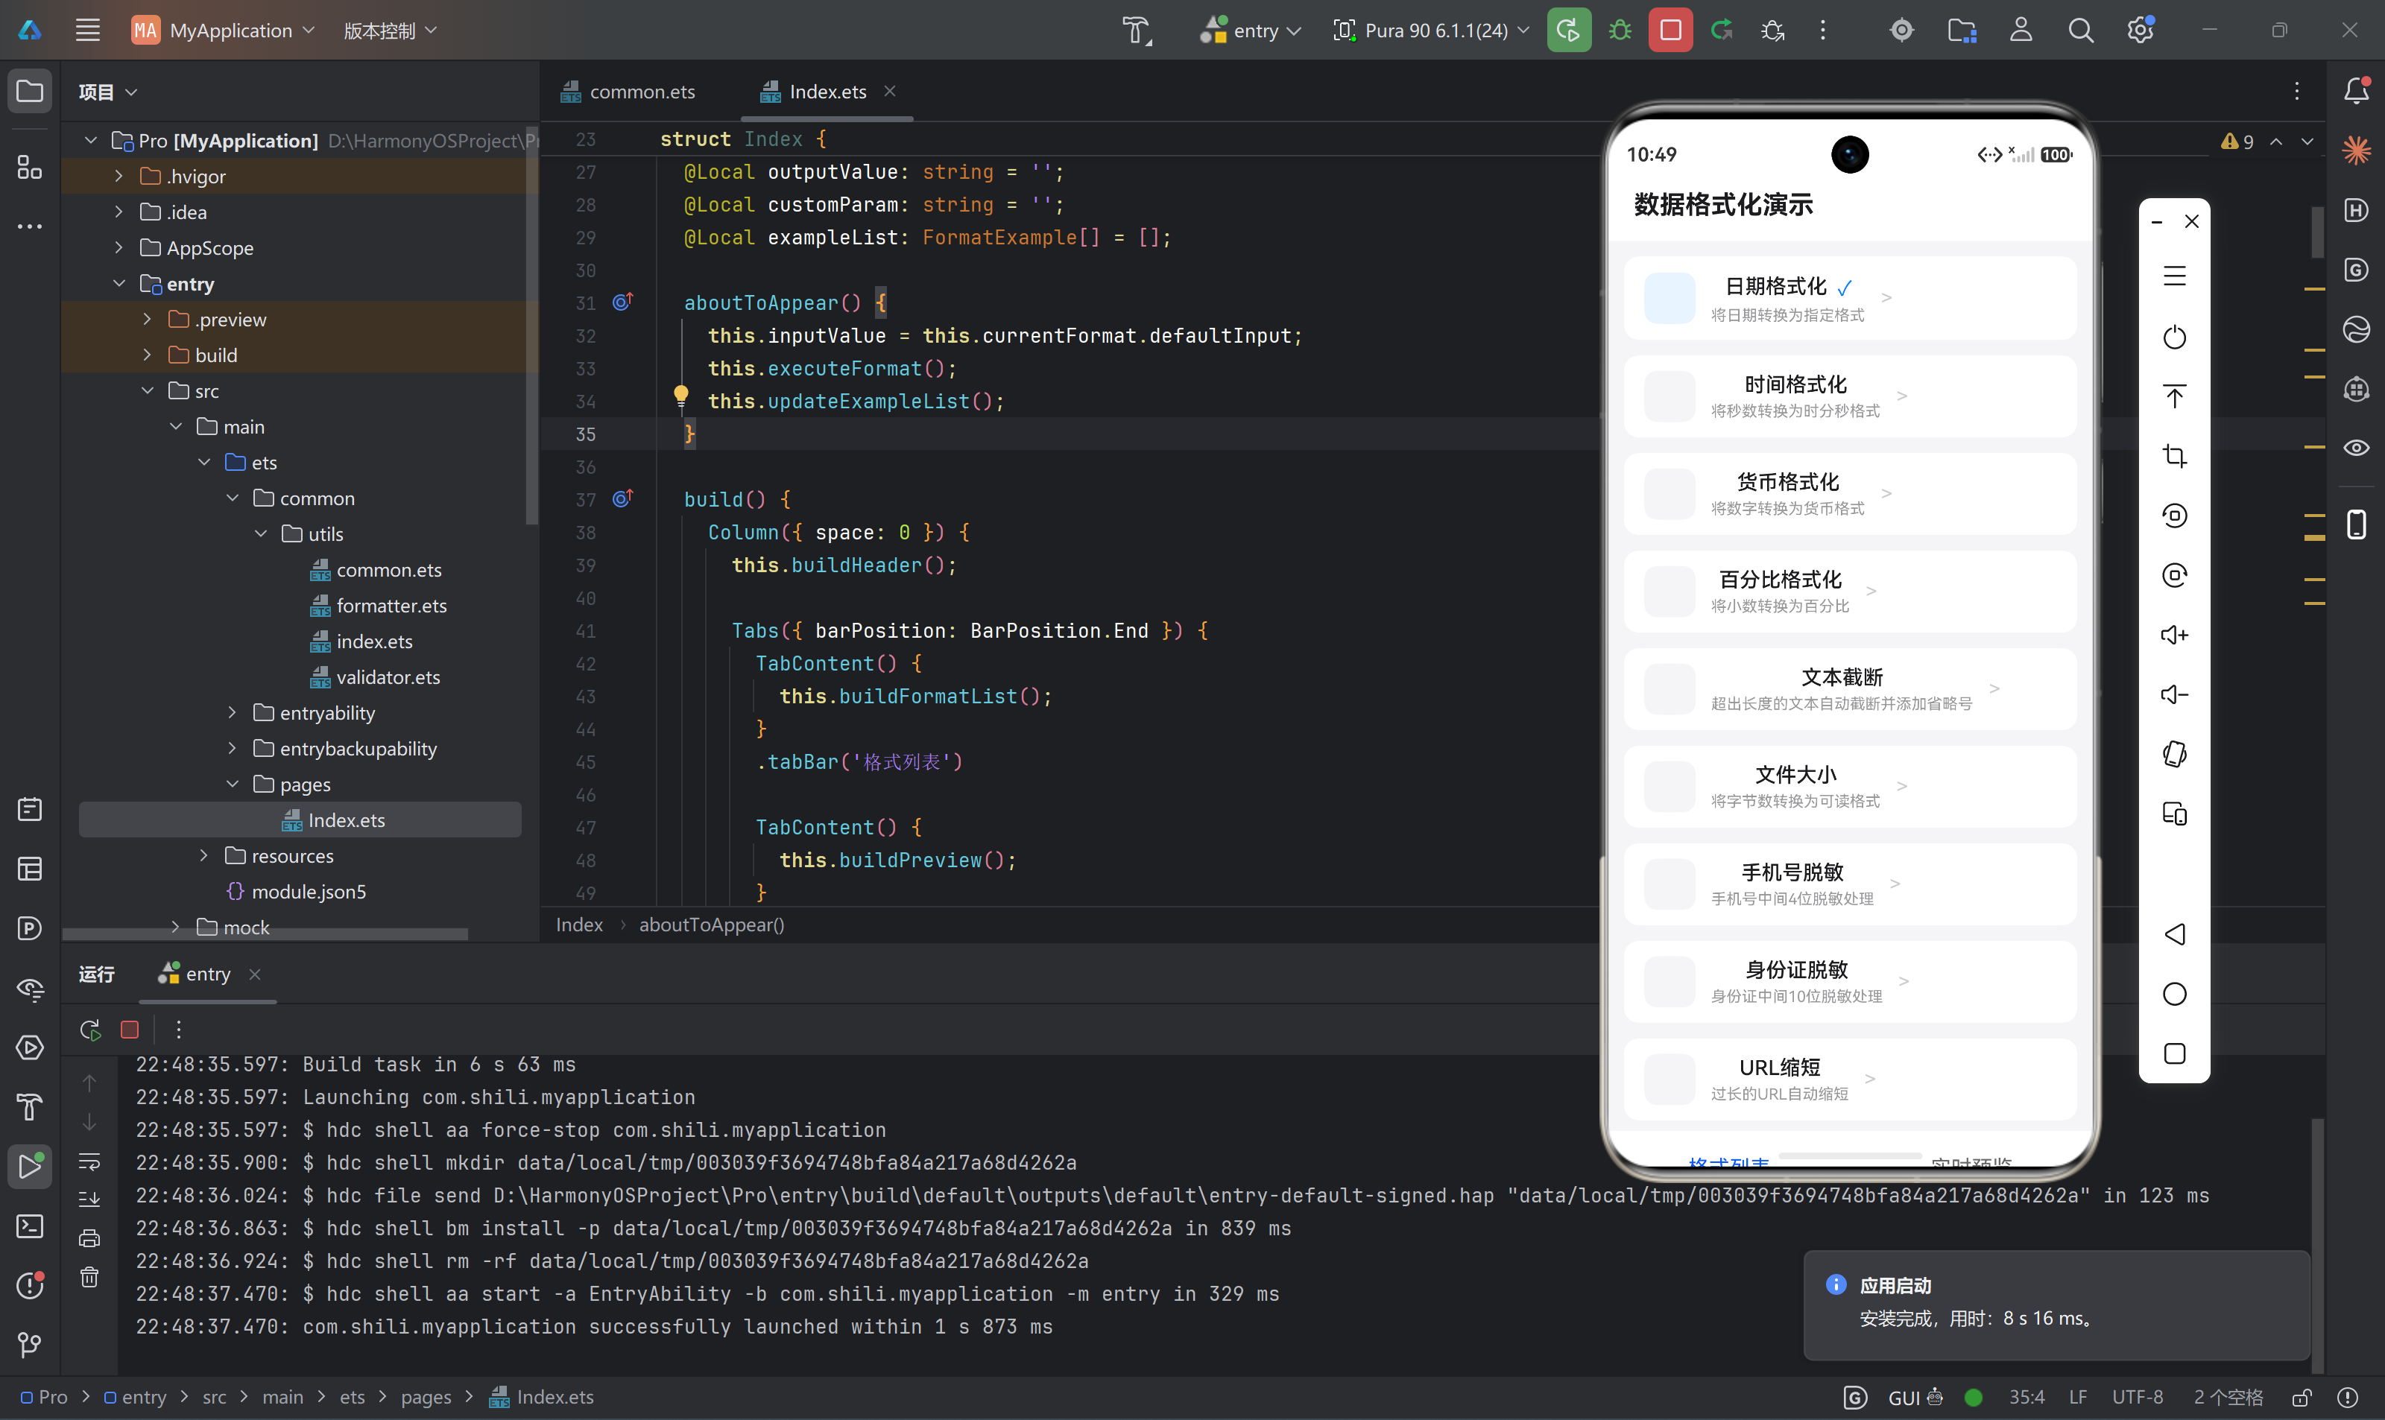The height and width of the screenshot is (1420, 2385).
Task: Click UTF-8 encoding in status bar
Action: point(2137,1397)
